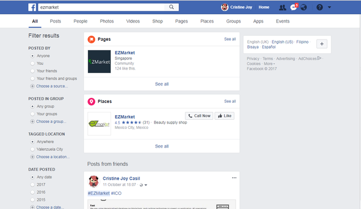
Task: Select the 'You' posted by radio
Action: (x=33, y=63)
